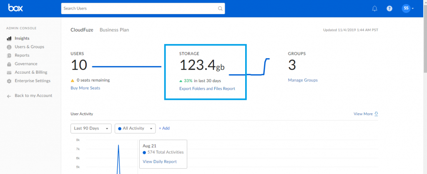The height and width of the screenshot is (174, 427).
Task: Click the search magnifier icon
Action: point(220,8)
